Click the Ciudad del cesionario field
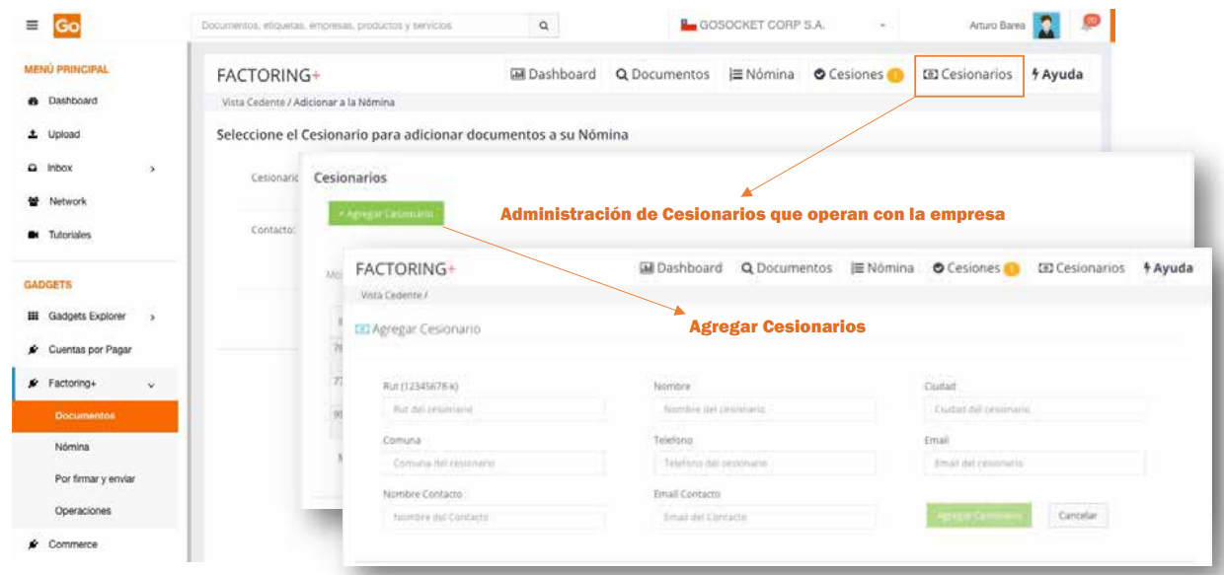The height and width of the screenshot is (575, 1224). [x=1034, y=408]
